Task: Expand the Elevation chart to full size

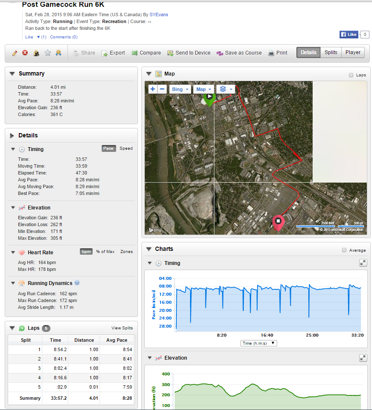Action: tap(363, 358)
